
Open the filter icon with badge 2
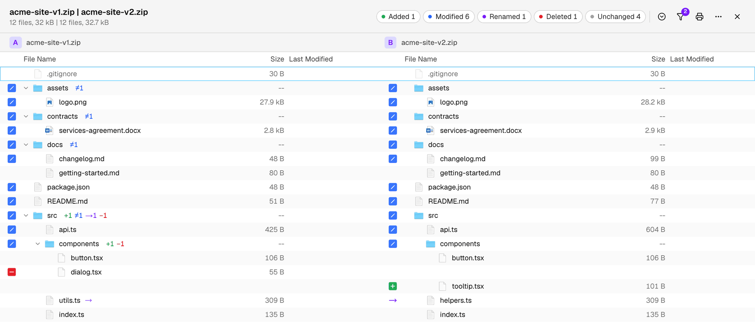(x=681, y=17)
